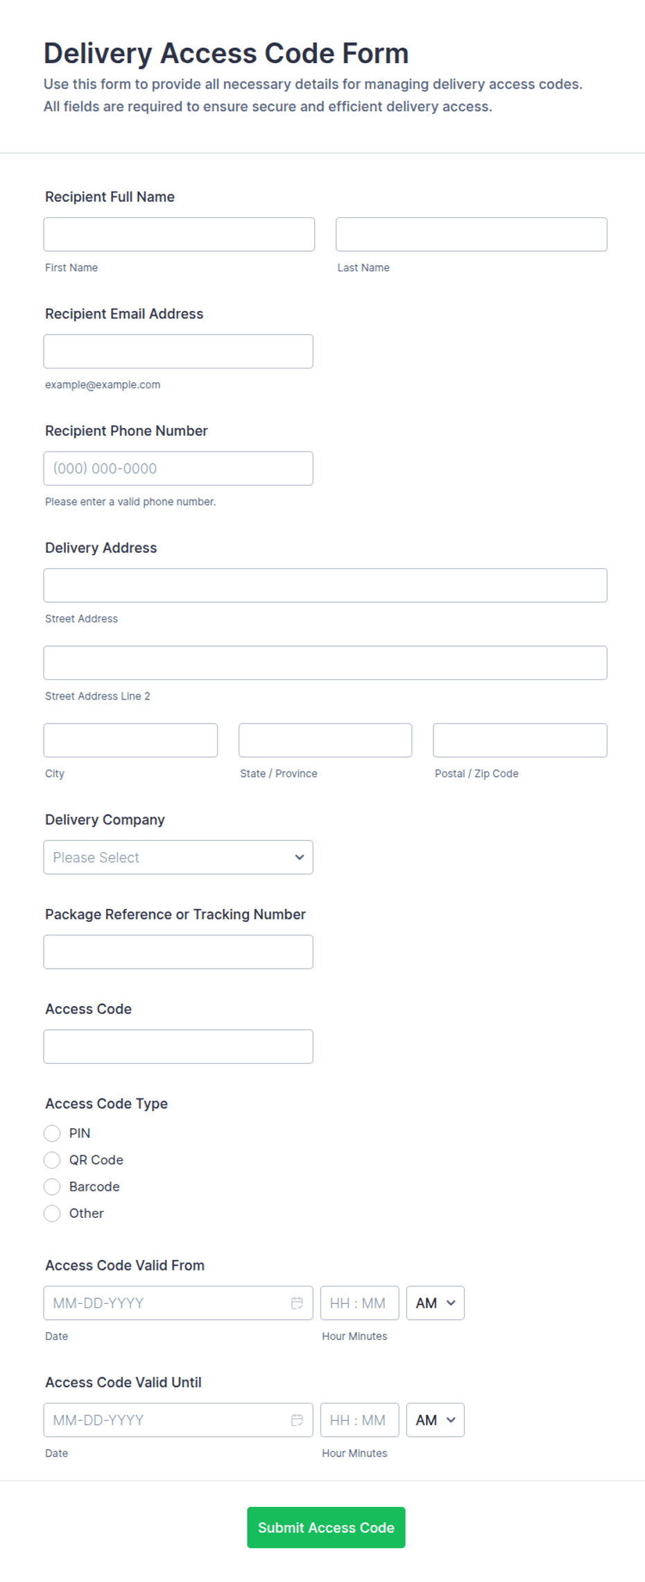Focus the First Name field
Image resolution: width=645 pixels, height=1582 pixels.
(179, 235)
